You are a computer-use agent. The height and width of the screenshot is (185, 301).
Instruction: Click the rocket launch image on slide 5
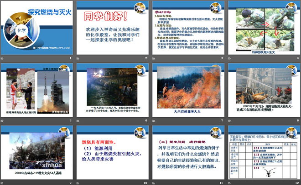53,91
